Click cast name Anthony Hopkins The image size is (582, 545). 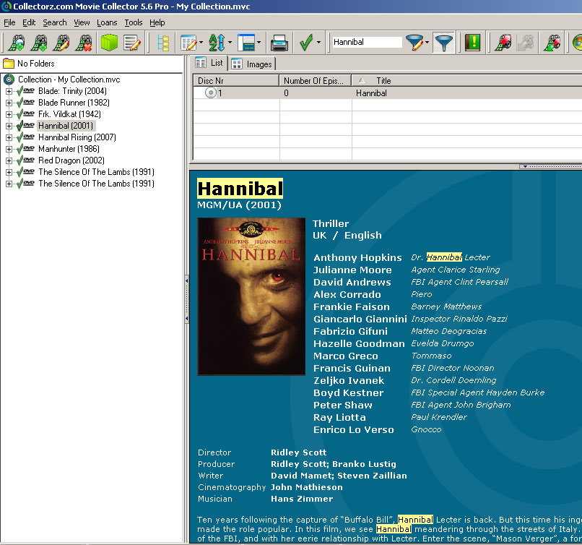357,258
